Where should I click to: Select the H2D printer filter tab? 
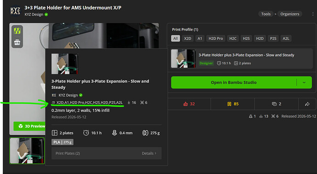(260, 38)
